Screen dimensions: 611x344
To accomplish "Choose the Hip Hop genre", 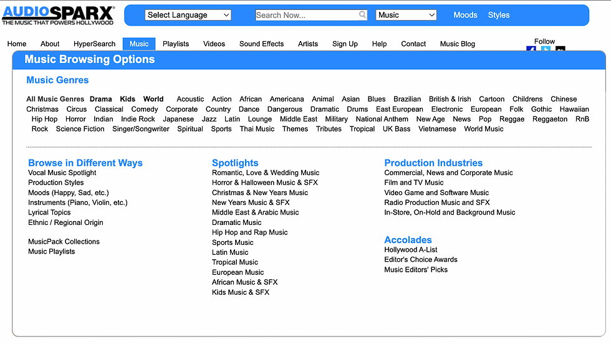I will tap(44, 119).
